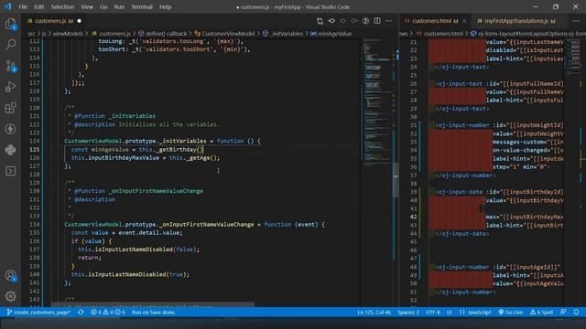Open the Run and Debug view
Image resolution: width=586 pixels, height=329 pixels.
coord(10,87)
